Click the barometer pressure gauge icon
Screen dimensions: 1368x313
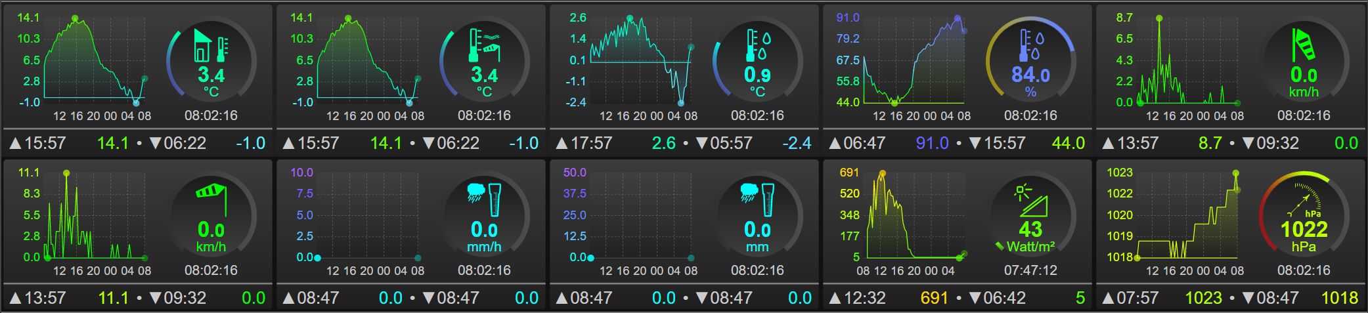click(x=1304, y=201)
